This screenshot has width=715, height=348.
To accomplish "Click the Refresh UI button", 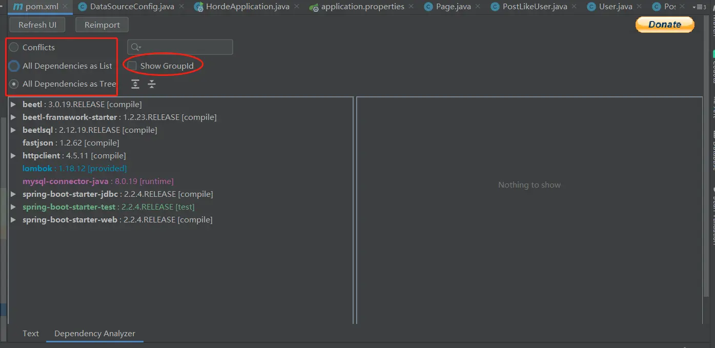I will (x=37, y=25).
